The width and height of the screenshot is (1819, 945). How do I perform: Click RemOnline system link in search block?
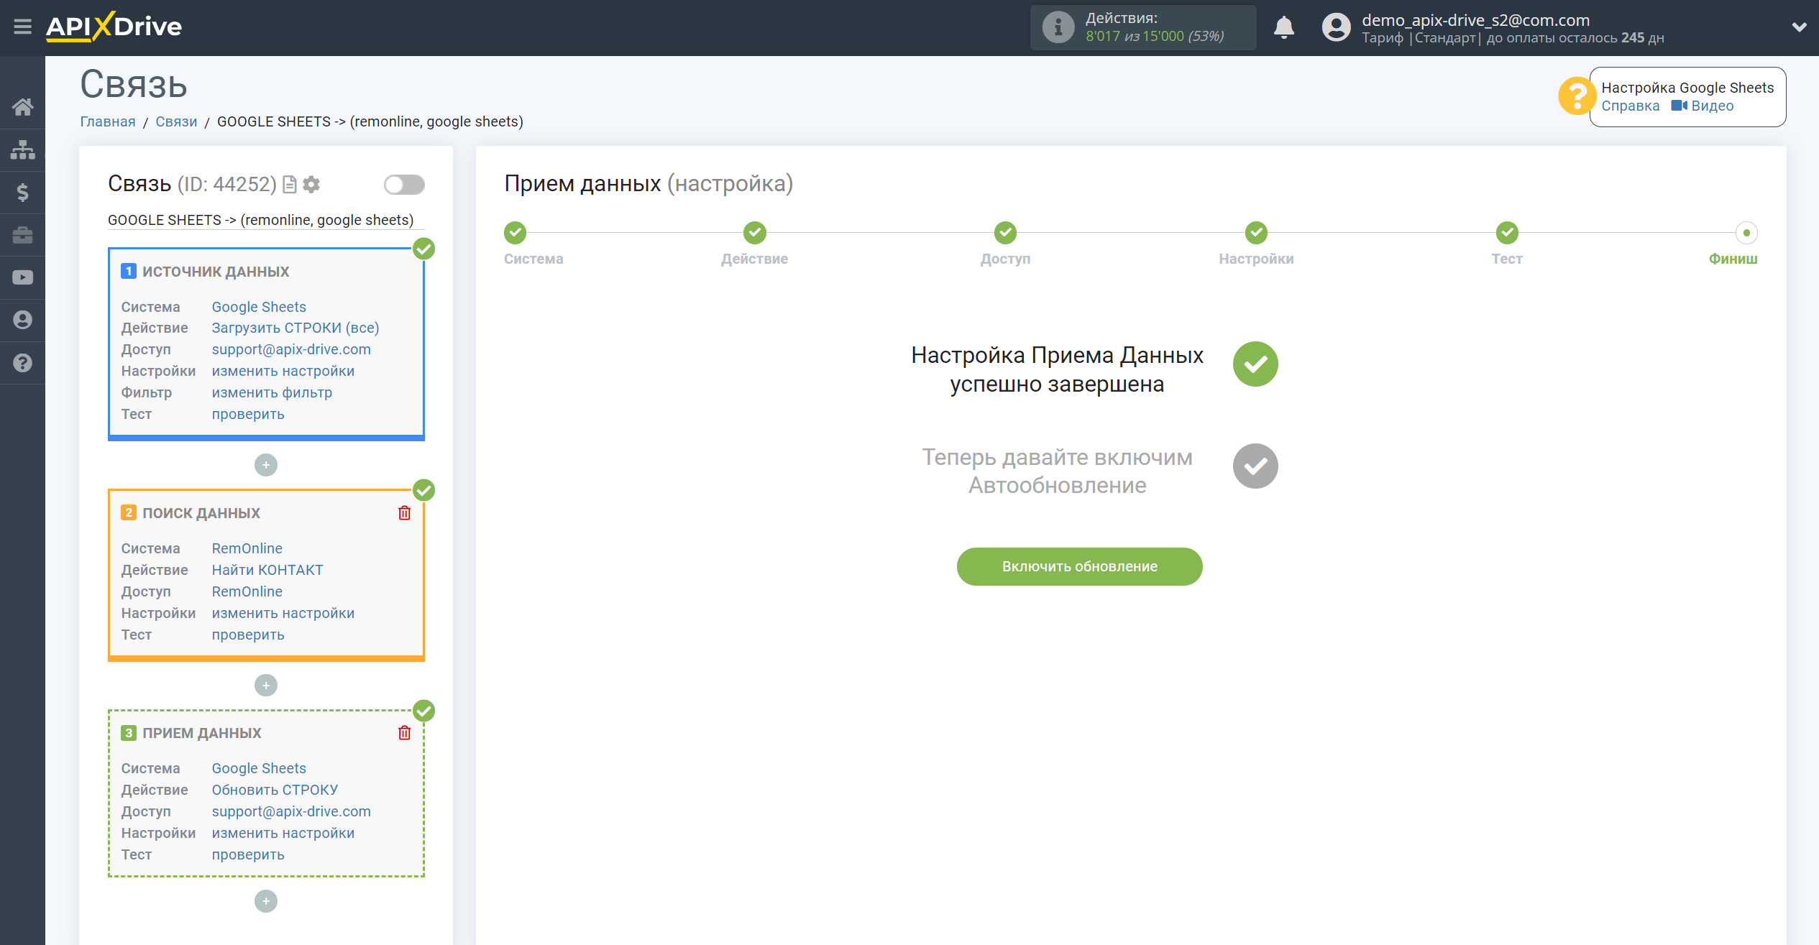click(x=247, y=548)
